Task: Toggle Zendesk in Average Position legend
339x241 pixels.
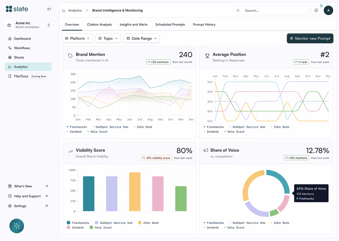Action: [x=211, y=132]
